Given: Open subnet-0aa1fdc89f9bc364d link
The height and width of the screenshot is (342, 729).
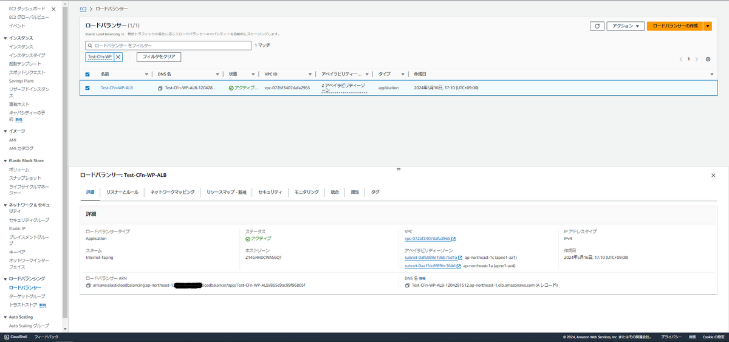Looking at the screenshot, I should click(x=430, y=265).
